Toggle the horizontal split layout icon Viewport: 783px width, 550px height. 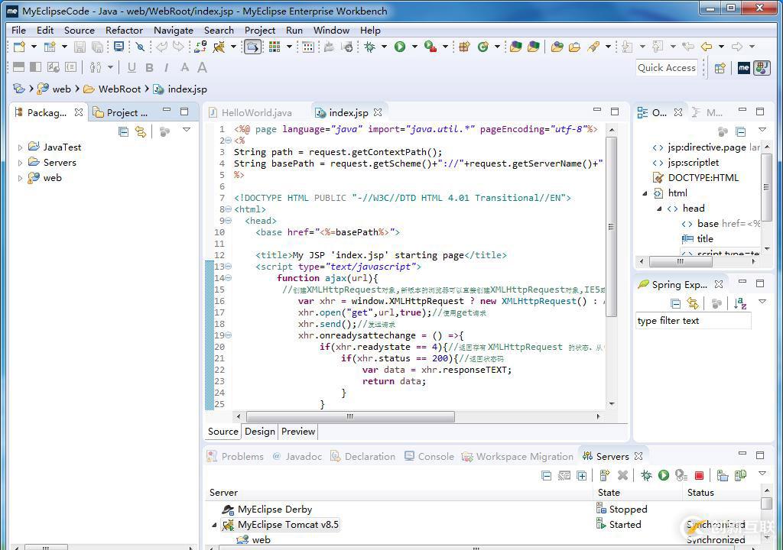(19, 67)
